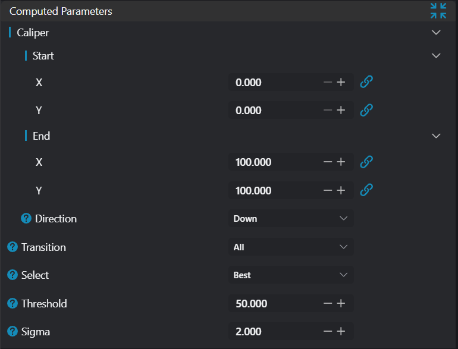
Task: Collapse the End group chevron
Action: pyautogui.click(x=436, y=136)
